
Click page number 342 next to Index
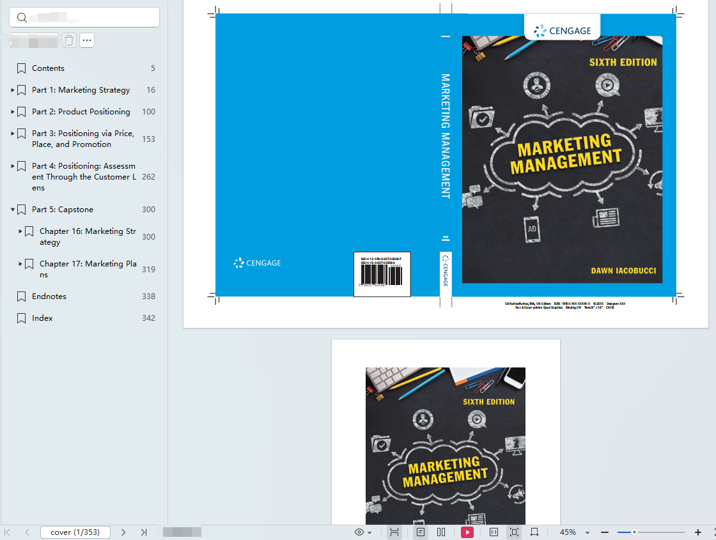(x=148, y=318)
